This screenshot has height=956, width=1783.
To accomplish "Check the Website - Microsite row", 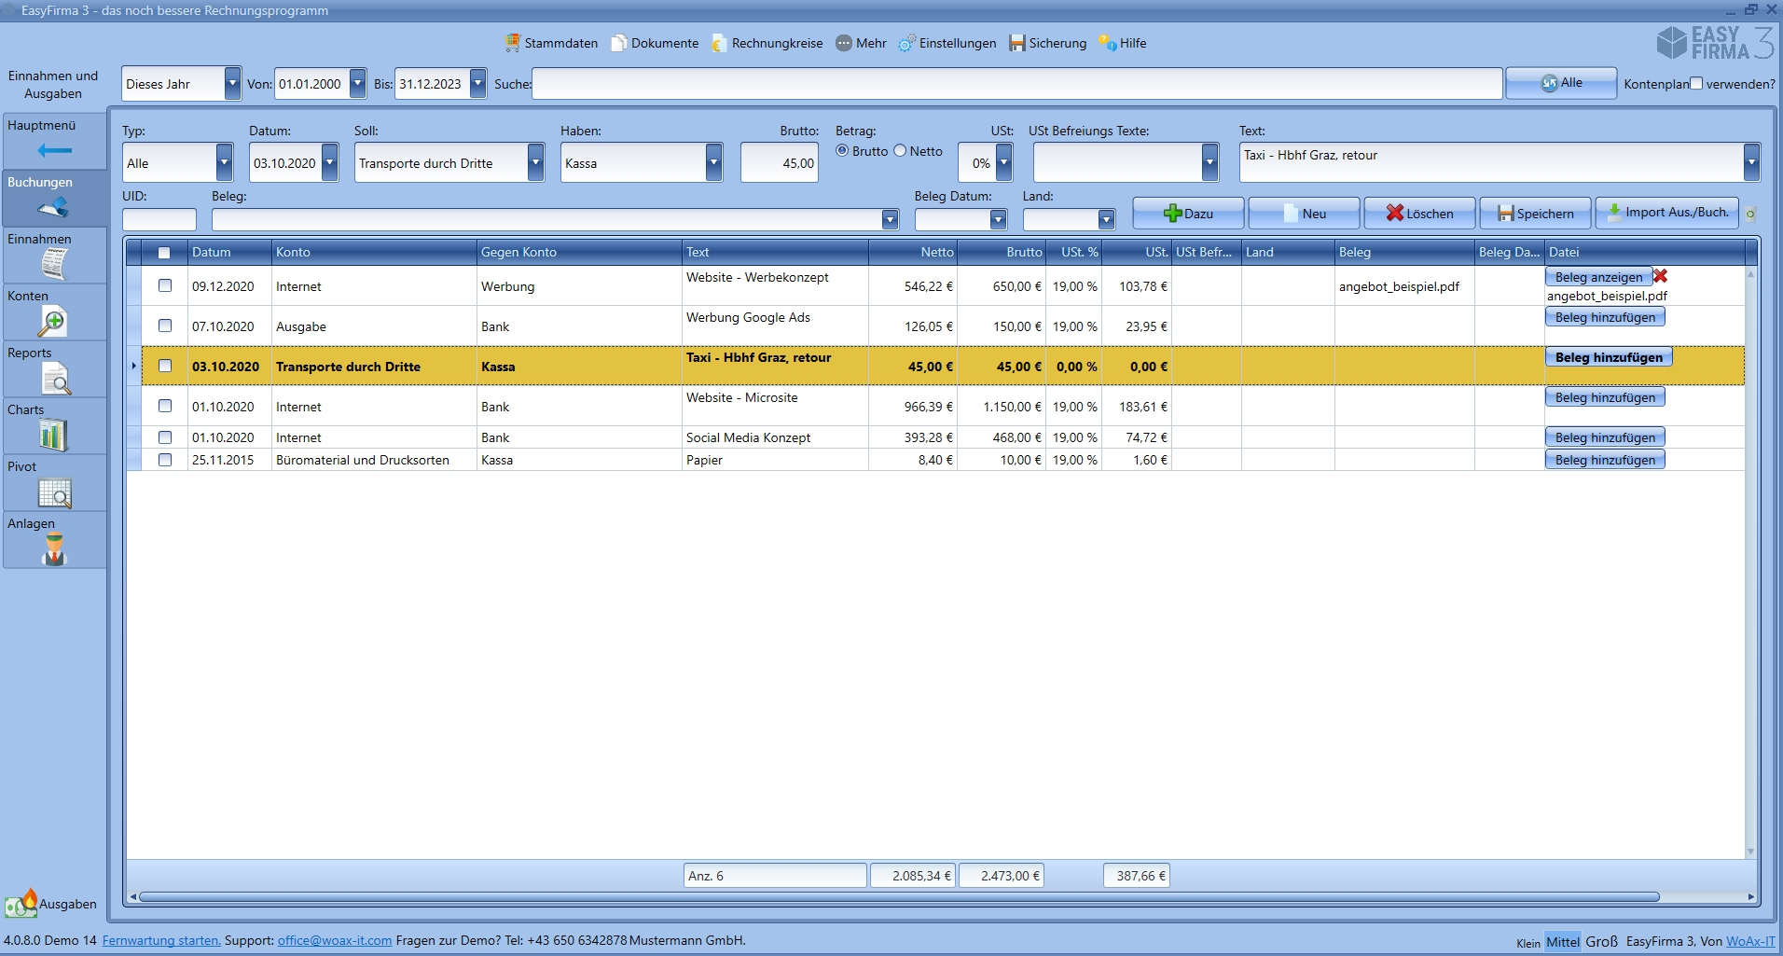I will tap(165, 406).
